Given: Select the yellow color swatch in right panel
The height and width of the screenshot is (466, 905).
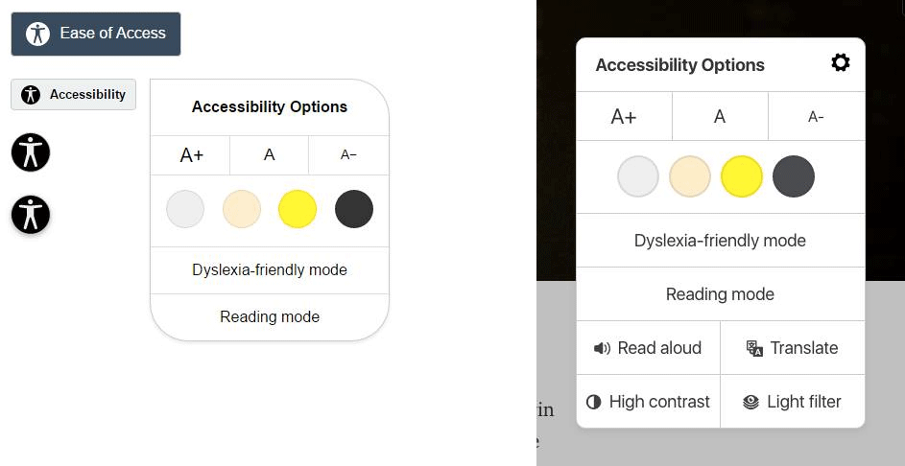Looking at the screenshot, I should coord(742,176).
